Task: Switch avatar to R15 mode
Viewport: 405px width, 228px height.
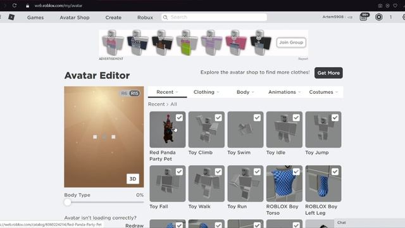Action: tap(134, 93)
